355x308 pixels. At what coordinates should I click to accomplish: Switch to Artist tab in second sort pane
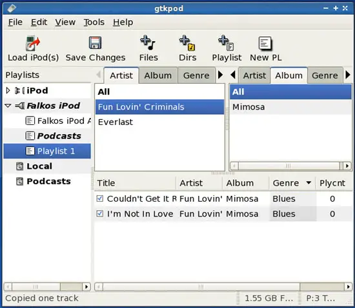click(254, 75)
